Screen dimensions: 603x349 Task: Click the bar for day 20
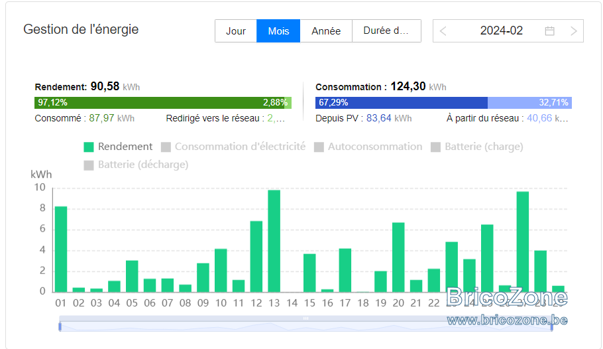(x=398, y=257)
